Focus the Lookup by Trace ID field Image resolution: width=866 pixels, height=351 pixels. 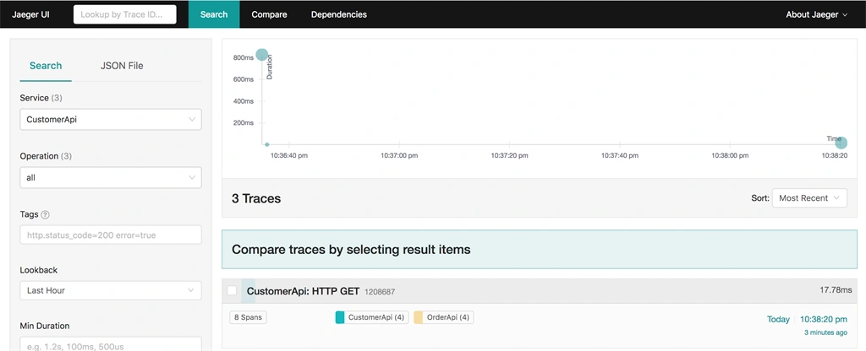coord(125,15)
